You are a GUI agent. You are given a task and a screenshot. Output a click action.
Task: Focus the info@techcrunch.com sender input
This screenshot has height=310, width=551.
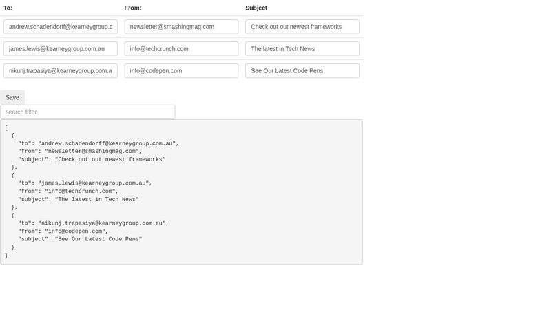[181, 49]
